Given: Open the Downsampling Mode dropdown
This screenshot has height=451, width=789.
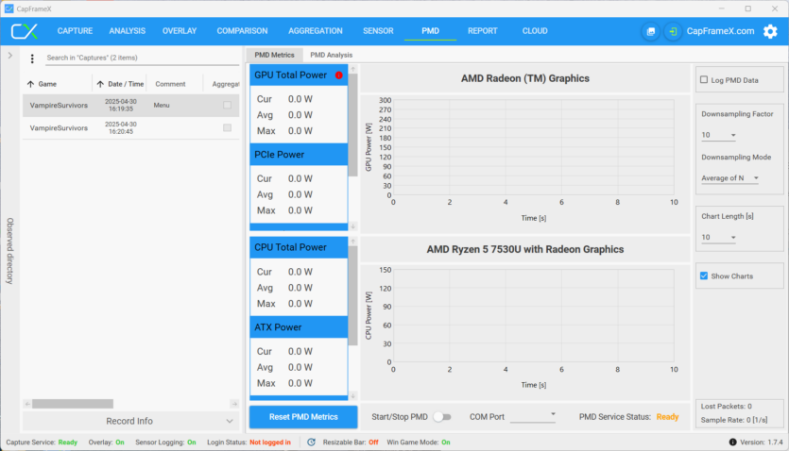Looking at the screenshot, I should click(729, 177).
